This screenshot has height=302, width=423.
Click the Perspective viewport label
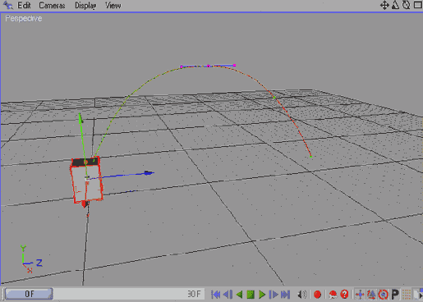tap(24, 18)
